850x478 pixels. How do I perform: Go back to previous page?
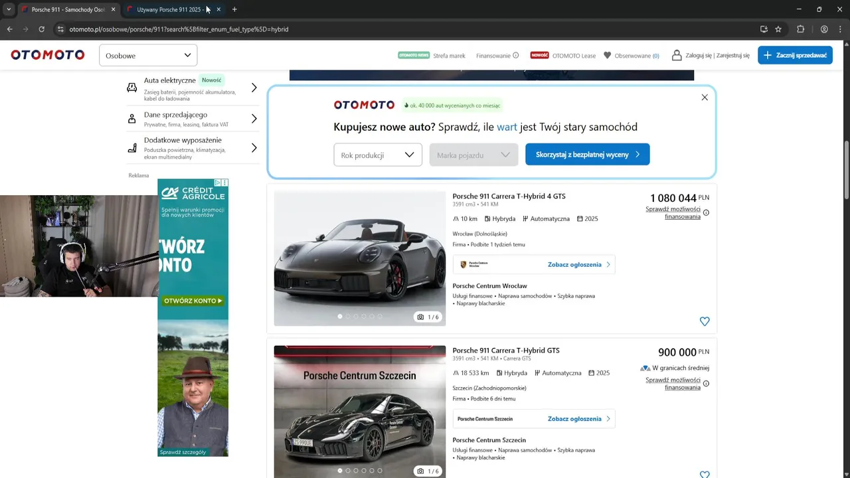click(x=9, y=29)
